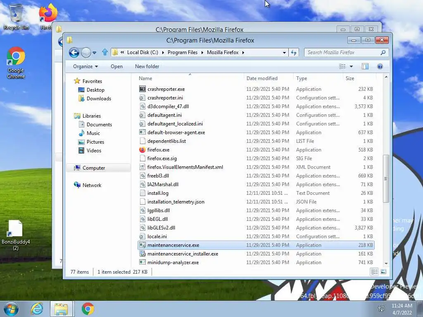Open Internet Explorer from the taskbar

[36, 309]
